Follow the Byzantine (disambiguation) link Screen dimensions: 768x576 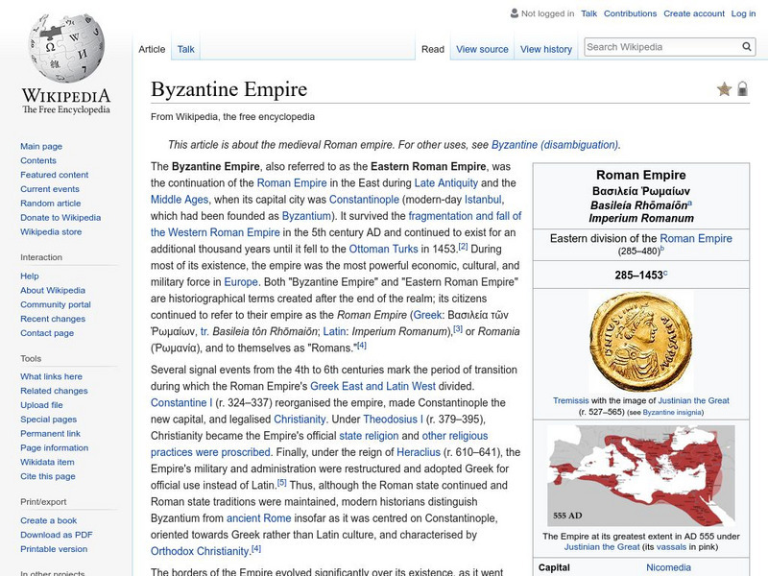pyautogui.click(x=555, y=145)
